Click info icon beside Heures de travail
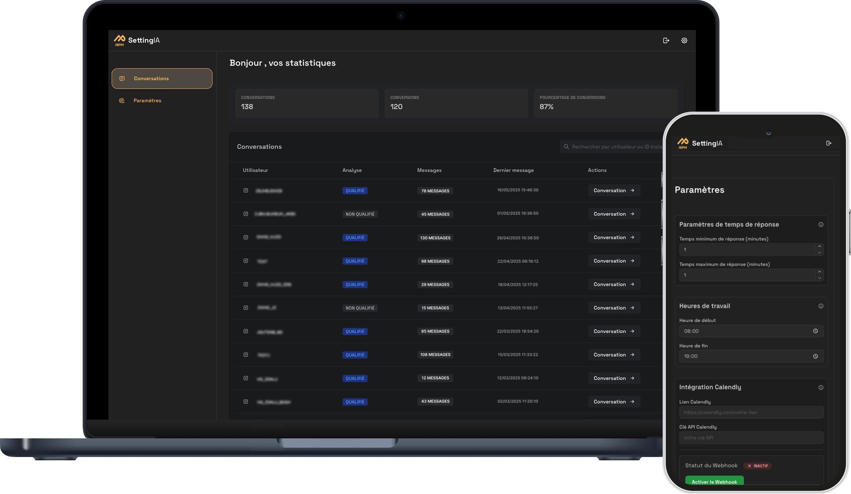This screenshot has height=494, width=851. 821,306
